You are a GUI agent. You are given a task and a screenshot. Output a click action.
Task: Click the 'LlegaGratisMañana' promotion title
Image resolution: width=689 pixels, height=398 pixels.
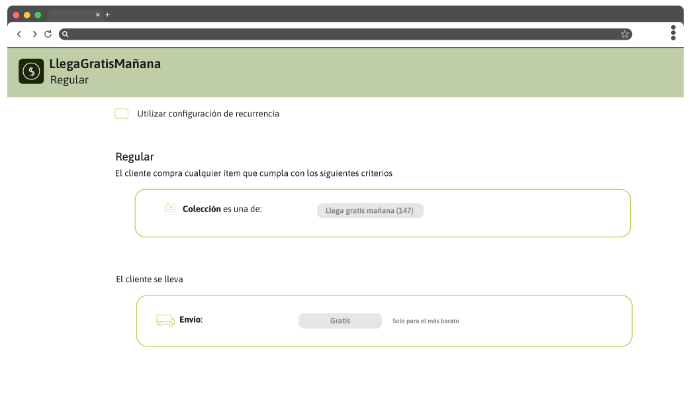pyautogui.click(x=105, y=64)
